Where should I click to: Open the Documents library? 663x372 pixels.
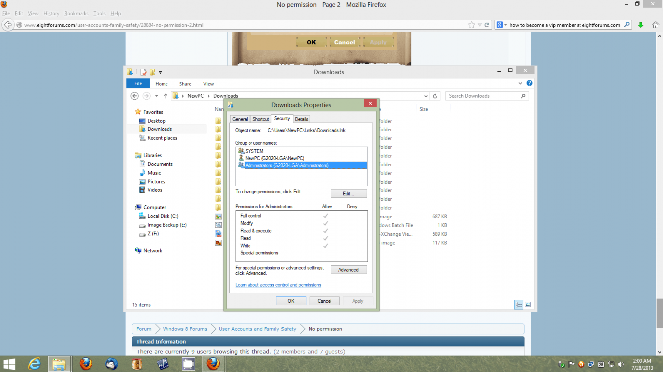click(x=160, y=164)
